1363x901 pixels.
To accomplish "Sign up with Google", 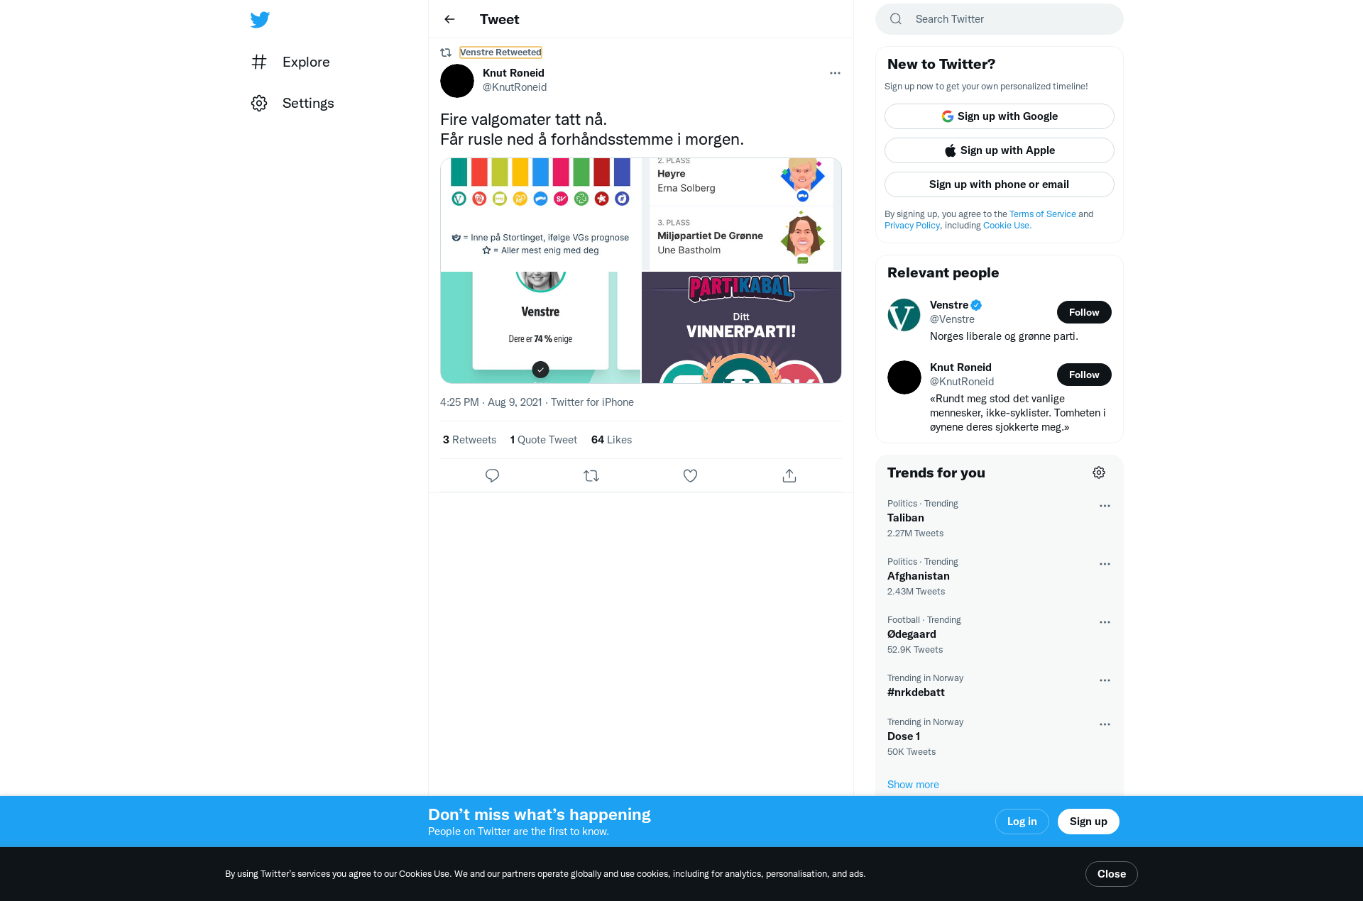I will (1000, 116).
